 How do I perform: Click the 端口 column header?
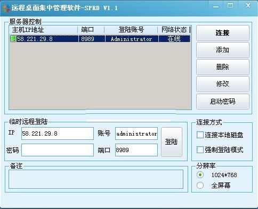click(x=91, y=30)
